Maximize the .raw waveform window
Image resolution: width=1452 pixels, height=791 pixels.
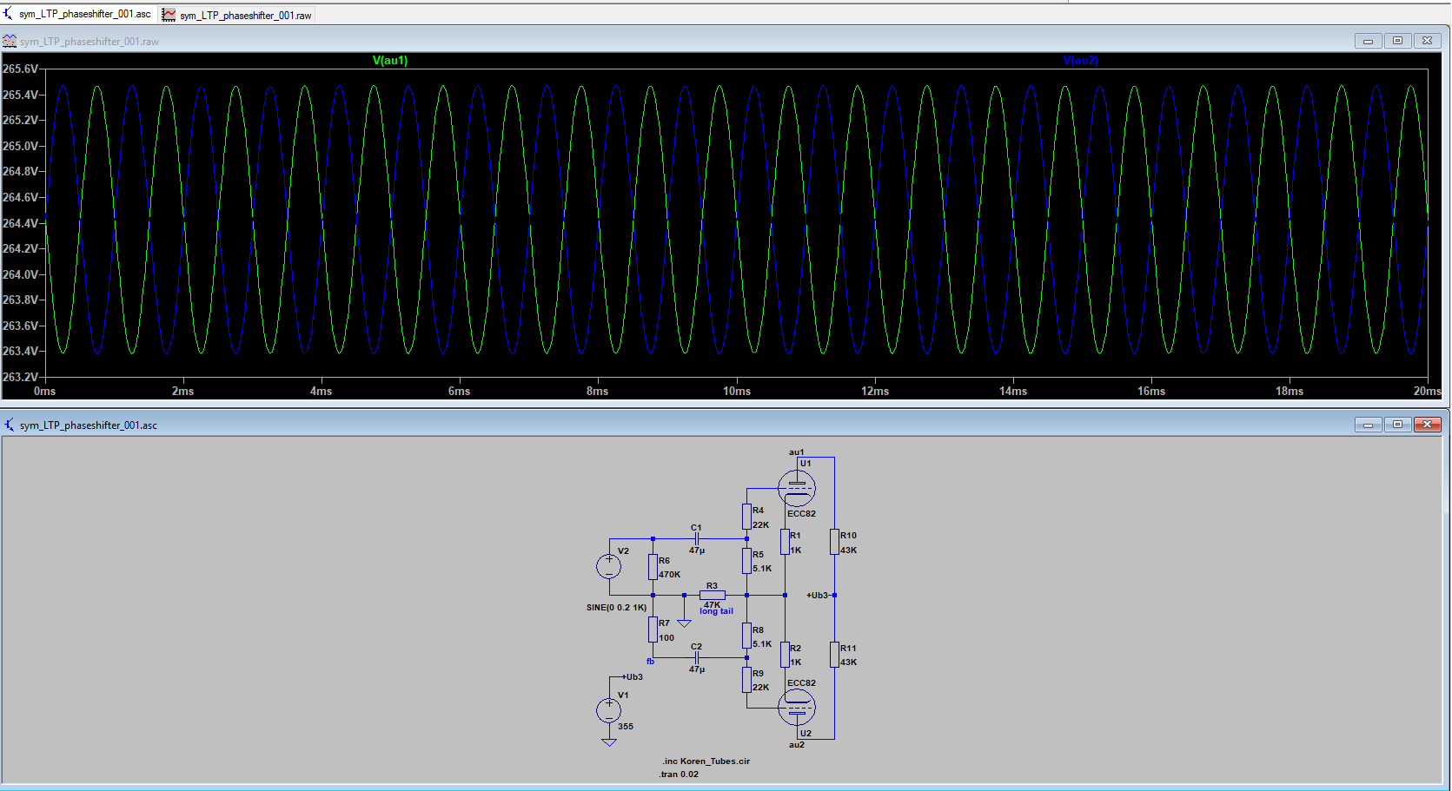1397,41
